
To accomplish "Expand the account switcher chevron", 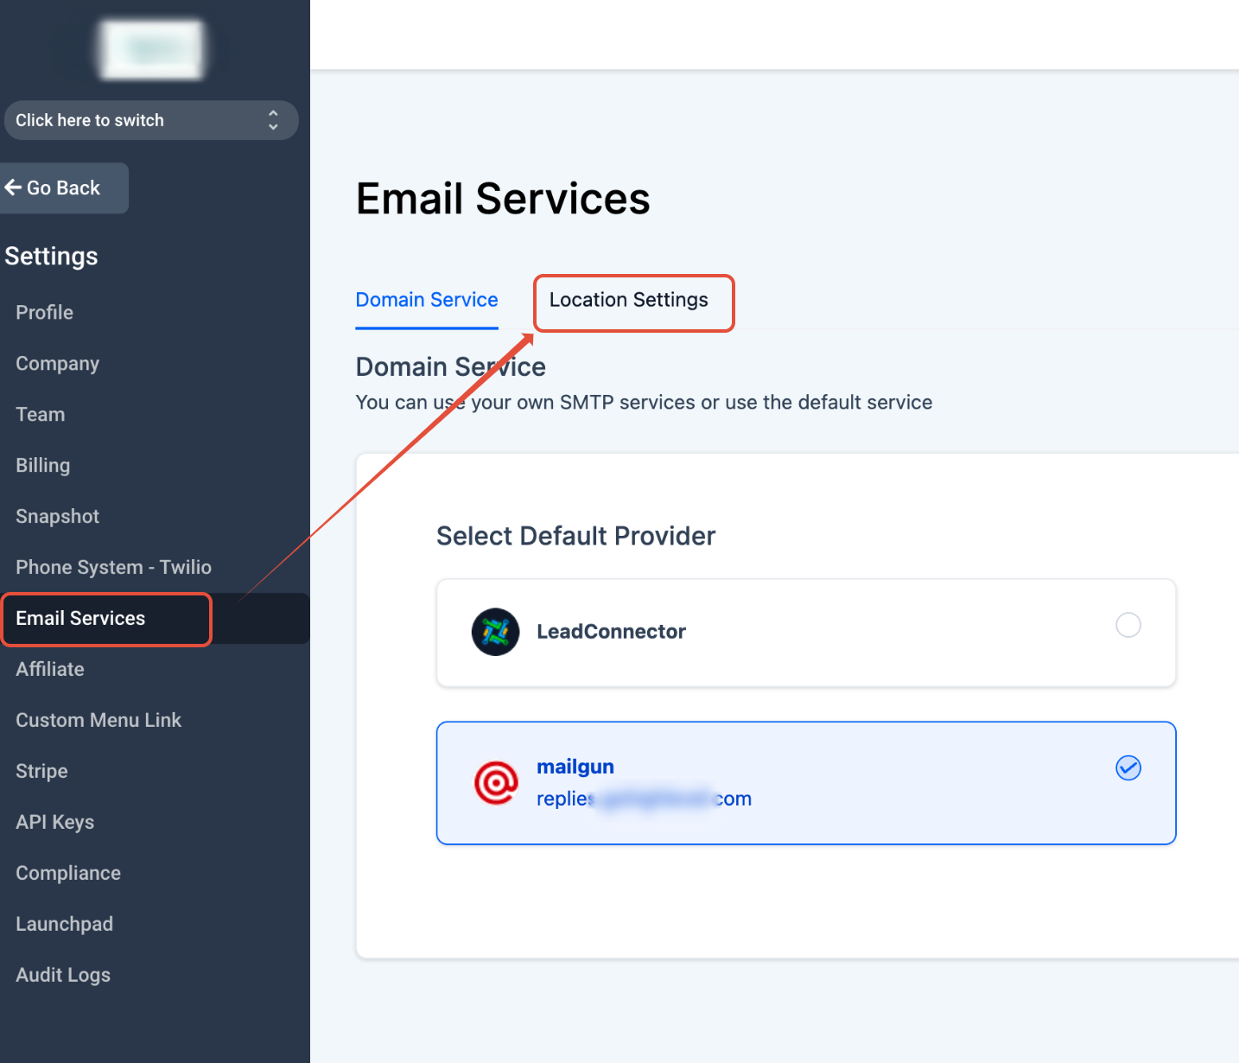I will pos(273,120).
